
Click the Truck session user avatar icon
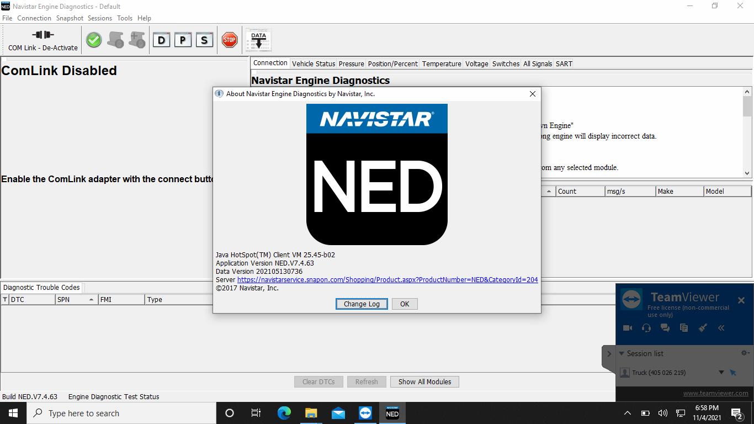tap(625, 373)
